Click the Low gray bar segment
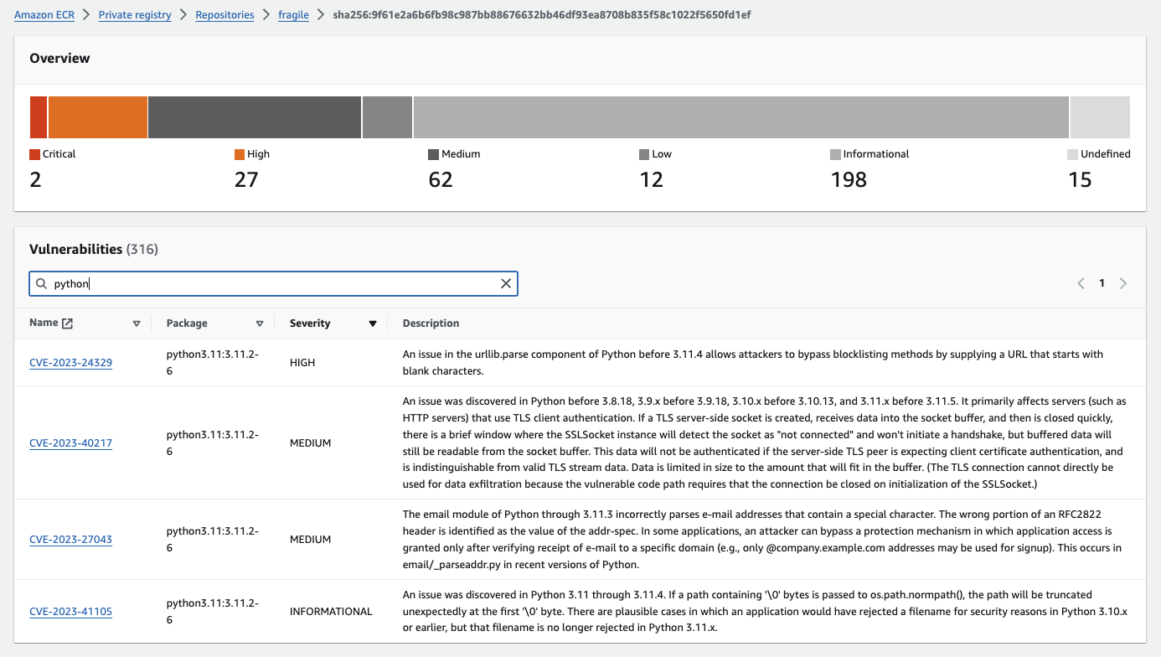Screen dimensions: 1161x657 click(388, 117)
